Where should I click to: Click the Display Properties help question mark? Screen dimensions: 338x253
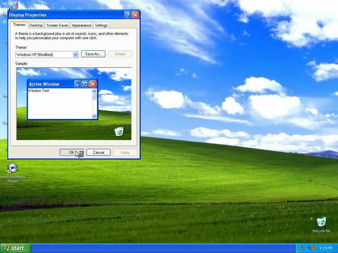pos(128,14)
